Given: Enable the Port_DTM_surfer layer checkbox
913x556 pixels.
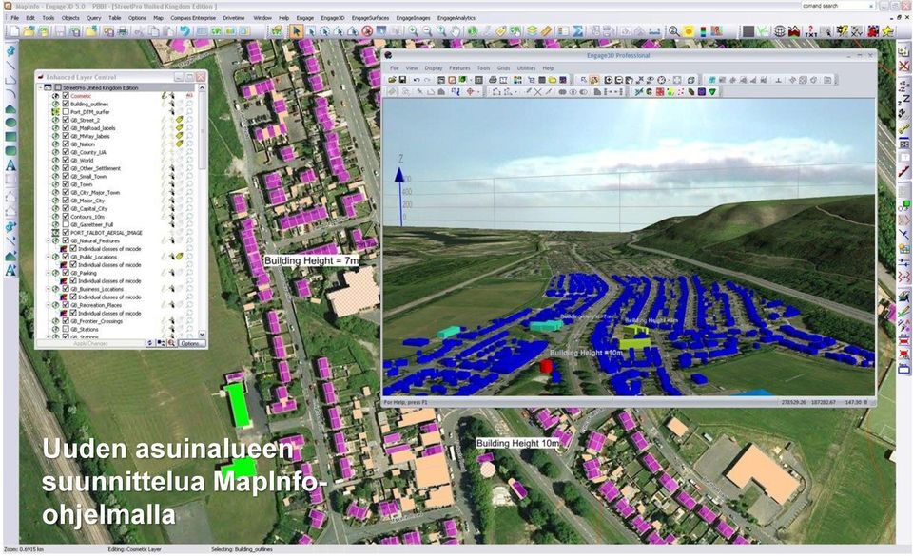Looking at the screenshot, I should tap(66, 111).
